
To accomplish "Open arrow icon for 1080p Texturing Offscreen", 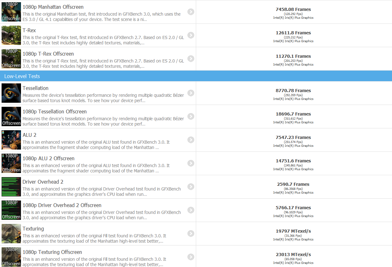I will [191, 257].
